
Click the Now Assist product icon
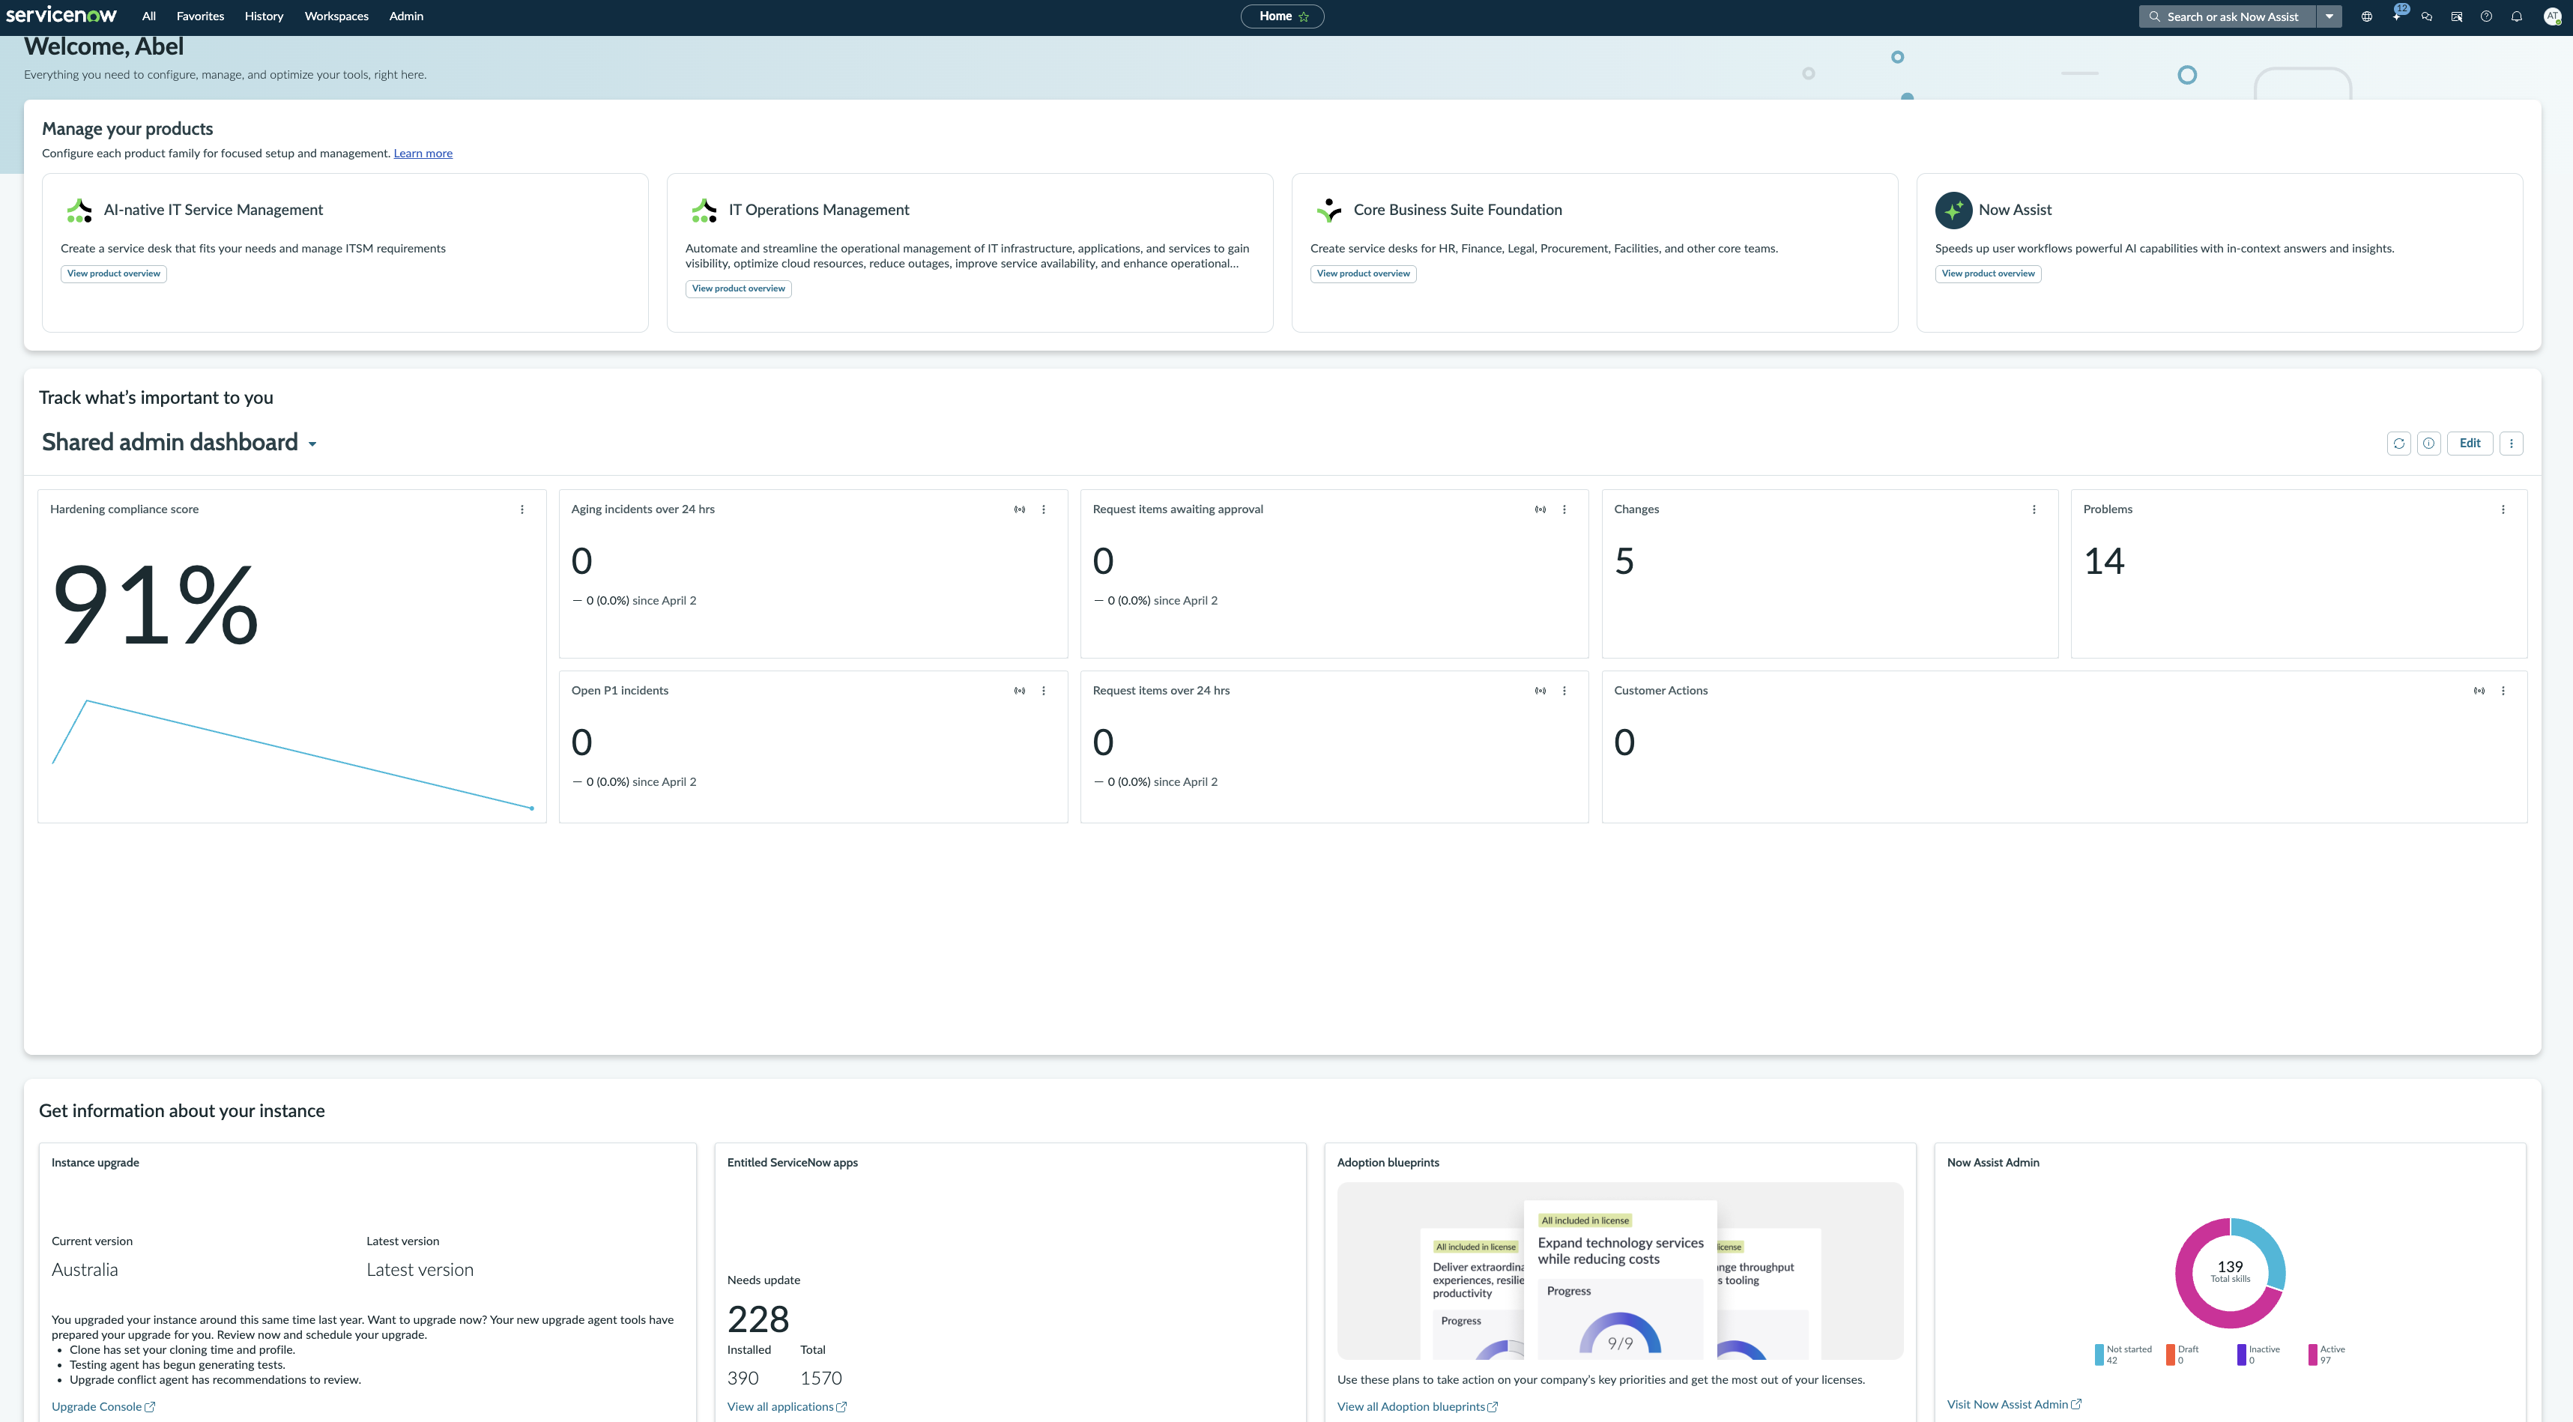tap(1953, 210)
